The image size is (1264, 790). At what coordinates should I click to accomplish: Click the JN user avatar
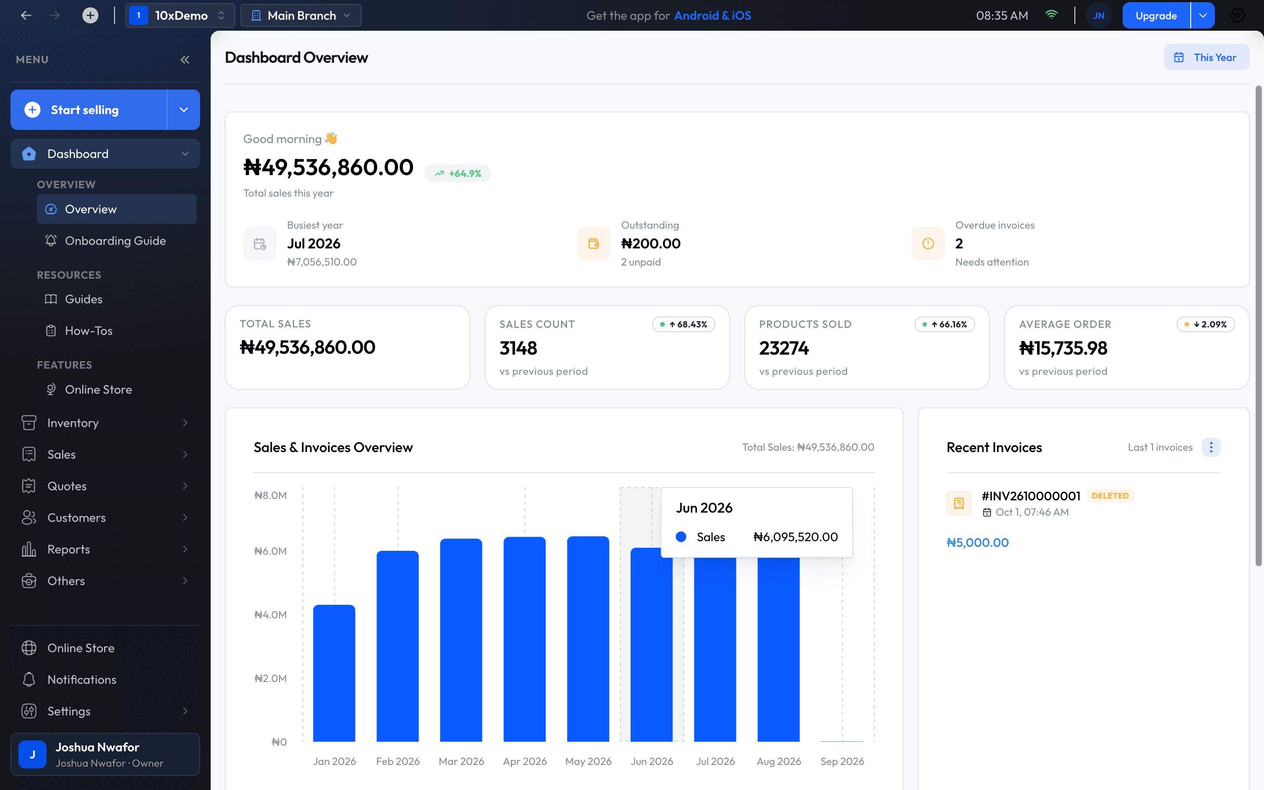pos(1099,16)
